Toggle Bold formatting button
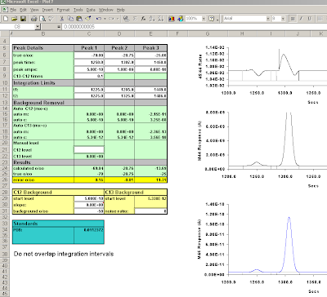The height and width of the screenshot is (297, 327). point(293,19)
